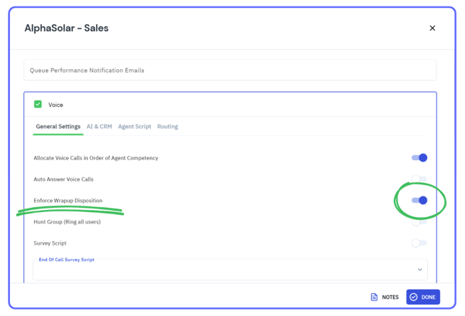
Task: Switch to the AI & CRM tab
Action: pos(99,127)
